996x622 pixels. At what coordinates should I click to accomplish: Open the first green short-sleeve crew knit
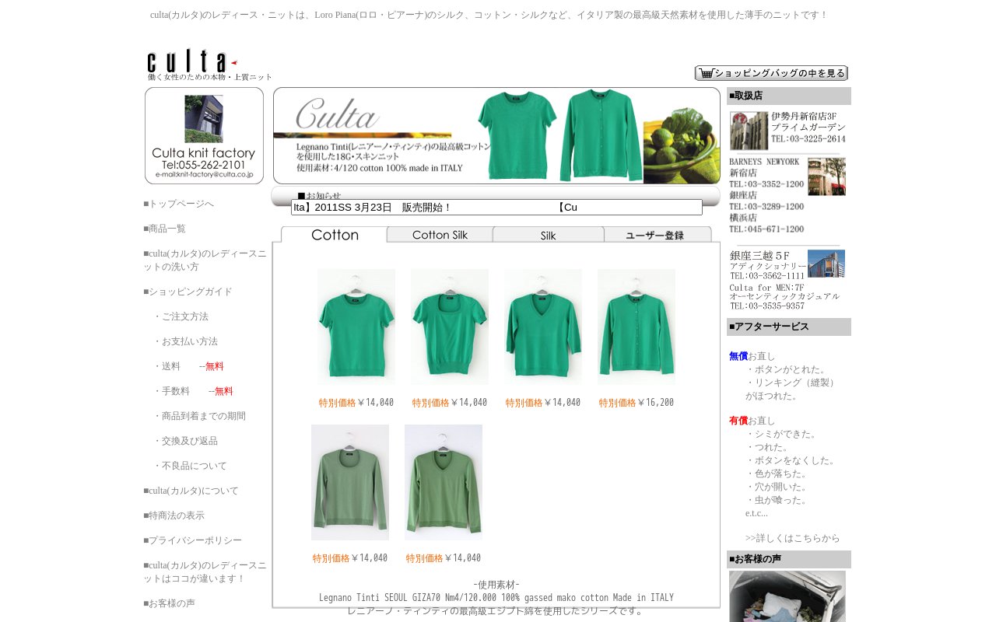356,327
